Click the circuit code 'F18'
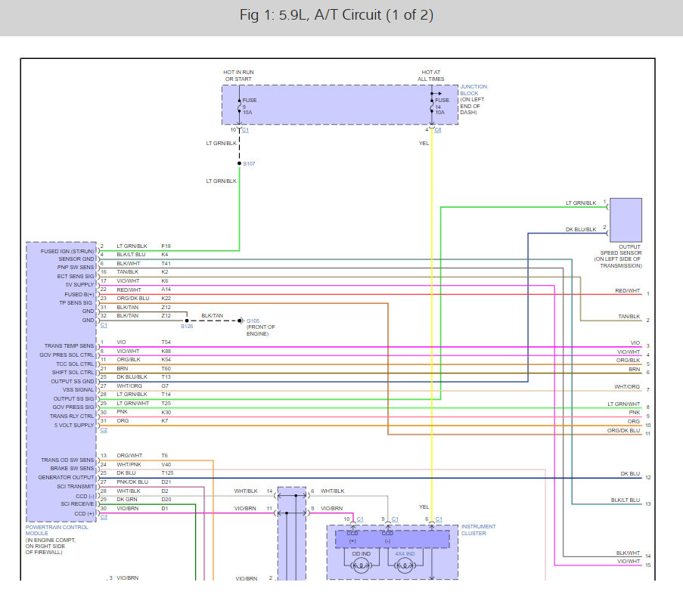The width and height of the screenshot is (683, 604). point(166,246)
